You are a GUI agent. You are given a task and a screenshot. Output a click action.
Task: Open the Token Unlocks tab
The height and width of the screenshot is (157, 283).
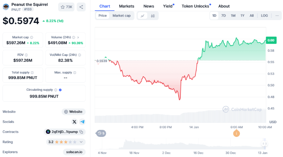point(195,6)
